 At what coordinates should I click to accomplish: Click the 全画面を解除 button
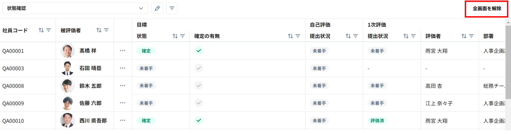(487, 9)
